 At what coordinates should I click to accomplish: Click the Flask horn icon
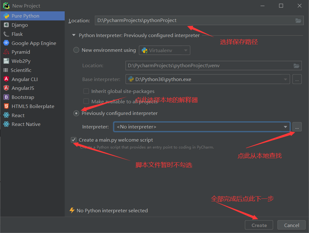coord(6,34)
